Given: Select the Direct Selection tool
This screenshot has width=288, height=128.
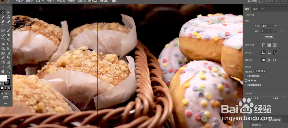Looking at the screenshot, I should point(9,12).
